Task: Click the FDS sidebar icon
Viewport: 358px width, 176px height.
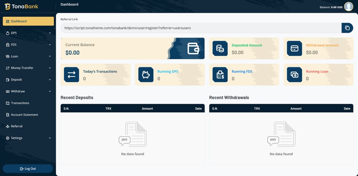Action: point(8,45)
